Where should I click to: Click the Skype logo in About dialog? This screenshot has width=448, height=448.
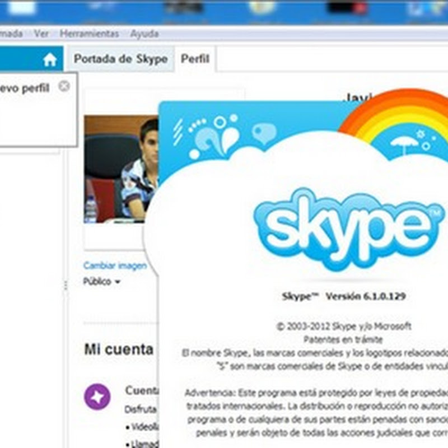[x=348, y=230]
